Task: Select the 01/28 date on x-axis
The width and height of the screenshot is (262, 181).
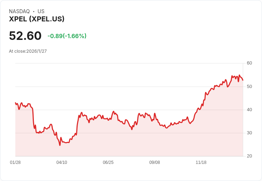Action: (x=15, y=162)
